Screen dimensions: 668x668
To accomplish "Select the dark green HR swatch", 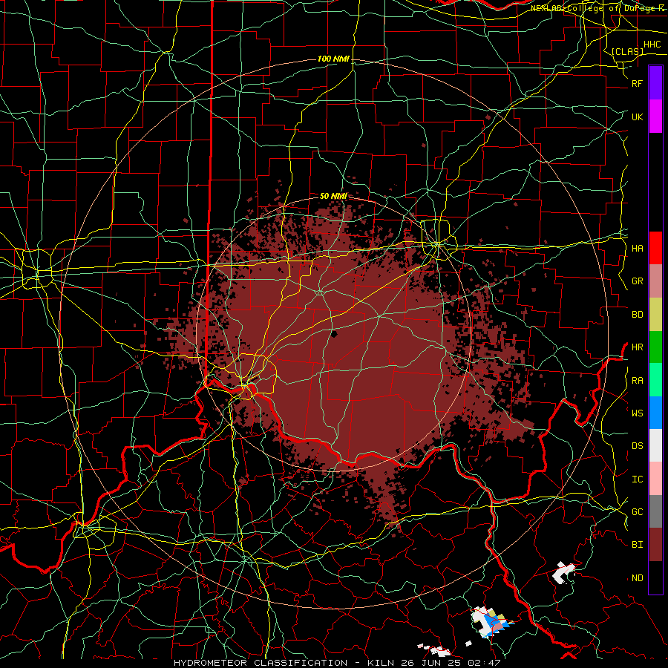I will 655,347.
